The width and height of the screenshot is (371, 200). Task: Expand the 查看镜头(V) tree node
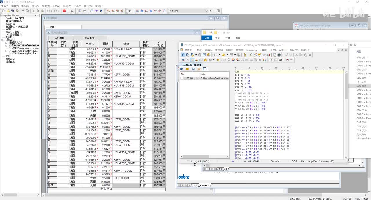pos(6,43)
